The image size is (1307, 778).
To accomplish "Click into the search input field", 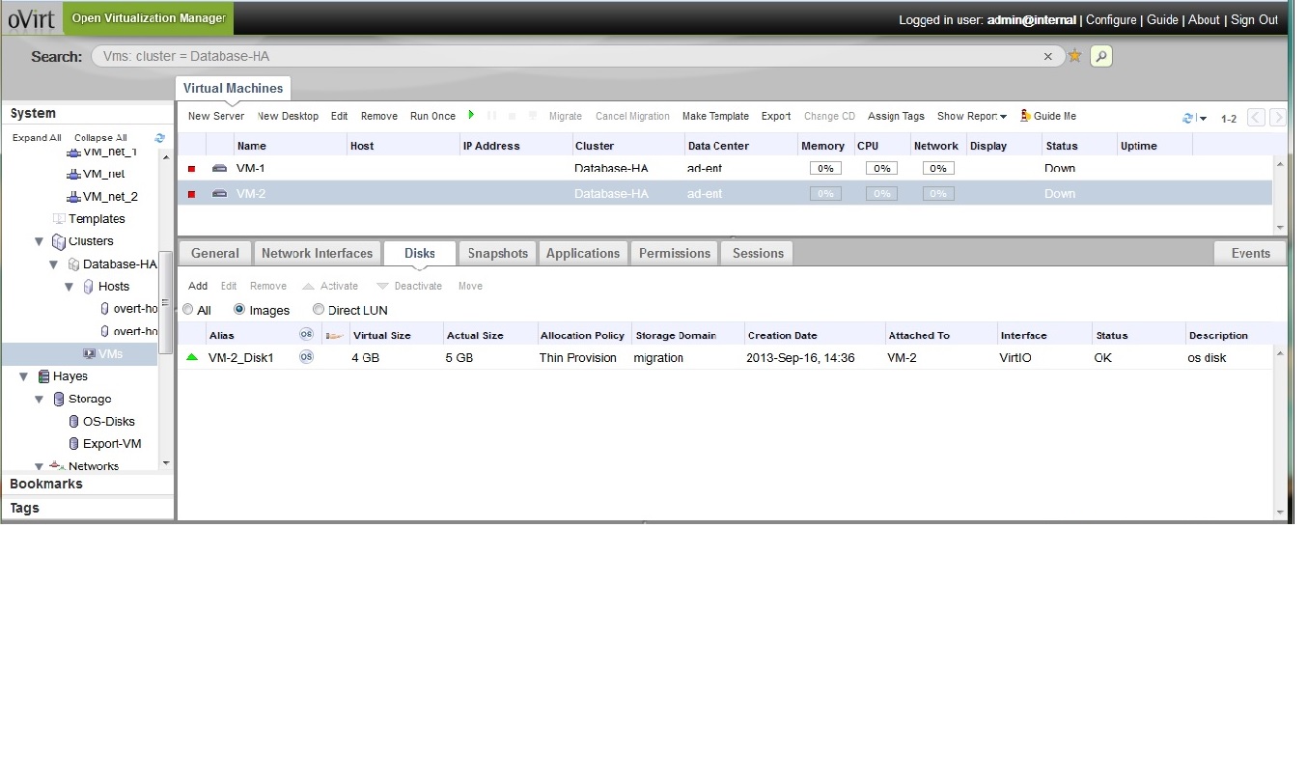I will [x=570, y=56].
